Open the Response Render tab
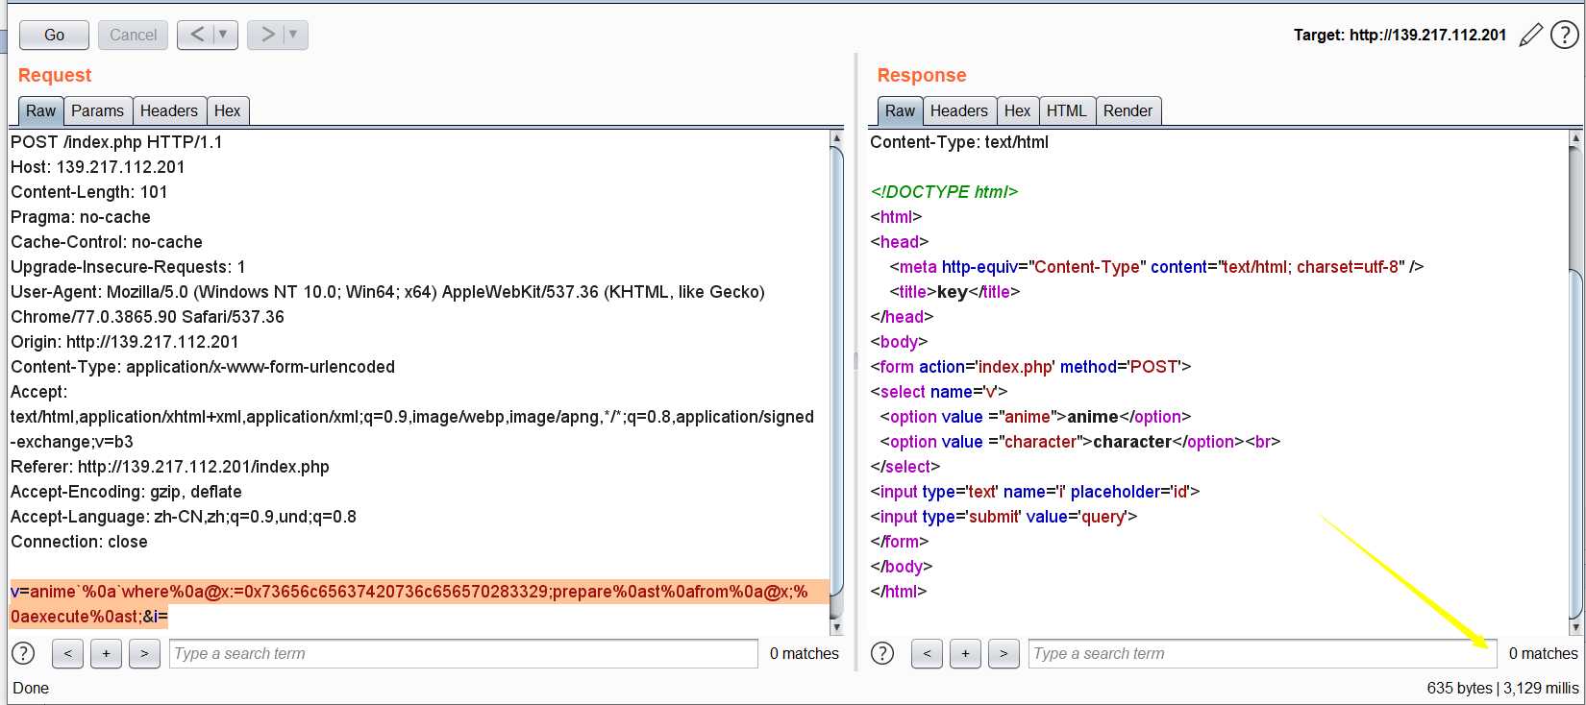 click(x=1128, y=111)
